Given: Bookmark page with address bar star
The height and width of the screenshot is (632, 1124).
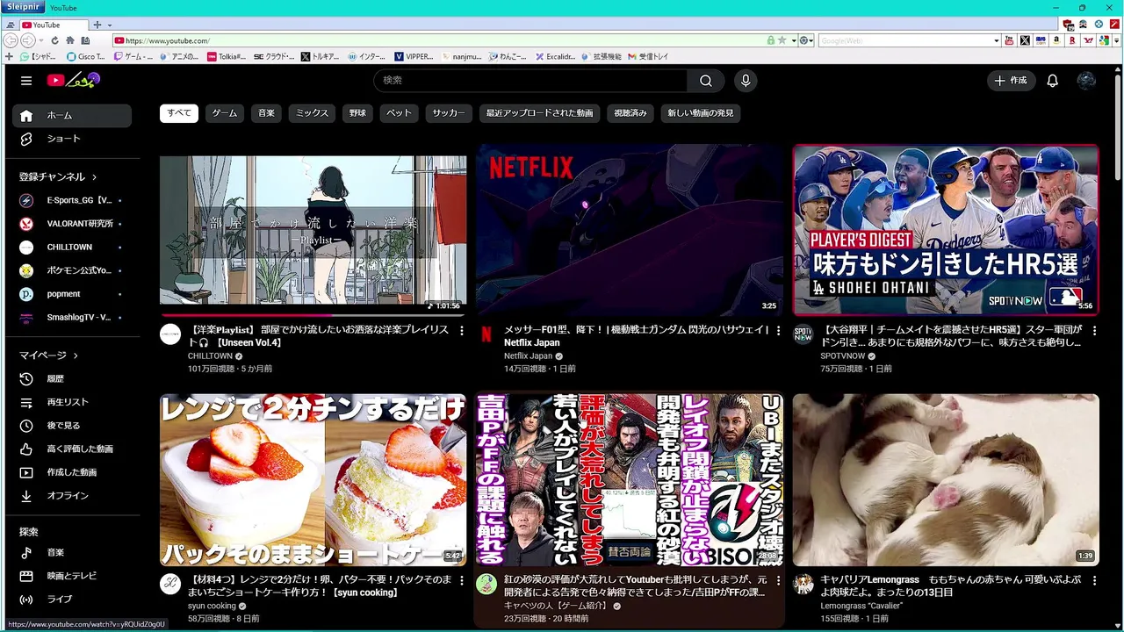Looking at the screenshot, I should coord(782,40).
